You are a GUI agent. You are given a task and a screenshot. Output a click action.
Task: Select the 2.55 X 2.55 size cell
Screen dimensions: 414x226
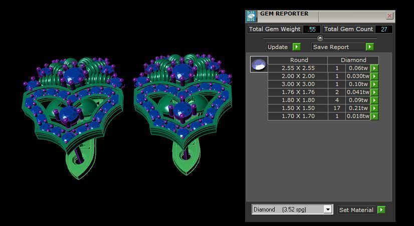click(298, 68)
